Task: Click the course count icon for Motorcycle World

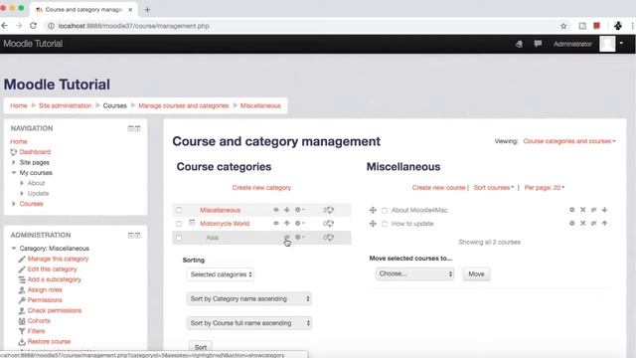Action: pyautogui.click(x=329, y=223)
